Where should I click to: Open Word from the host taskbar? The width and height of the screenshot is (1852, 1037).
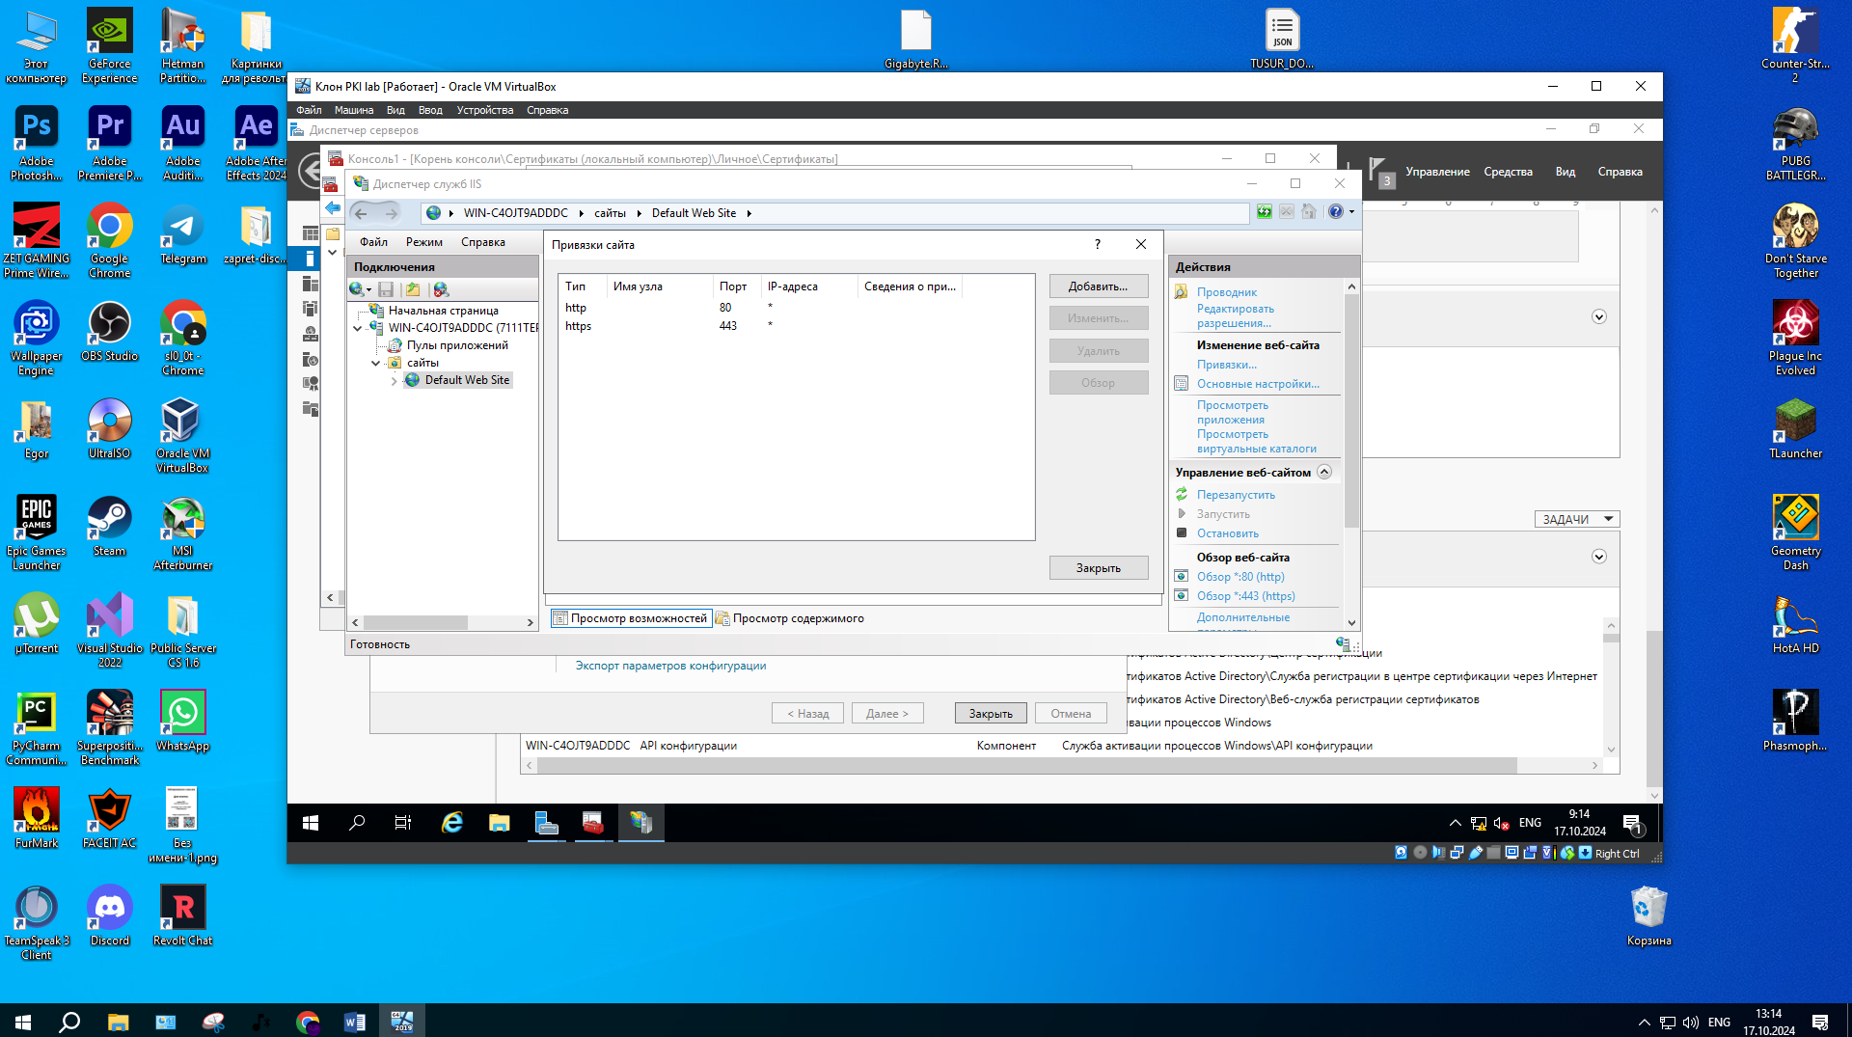354,1022
